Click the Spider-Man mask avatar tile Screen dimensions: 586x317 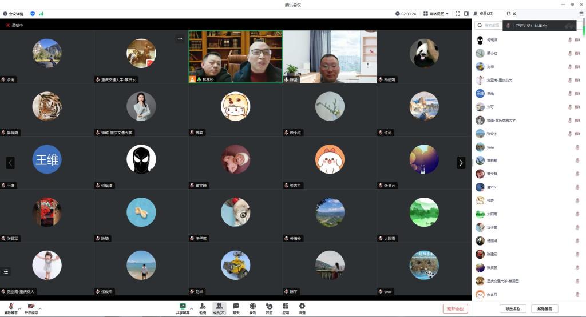[141, 159]
